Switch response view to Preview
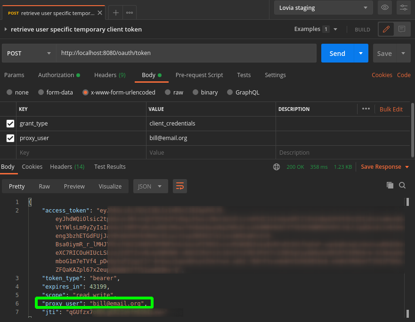 (x=74, y=186)
